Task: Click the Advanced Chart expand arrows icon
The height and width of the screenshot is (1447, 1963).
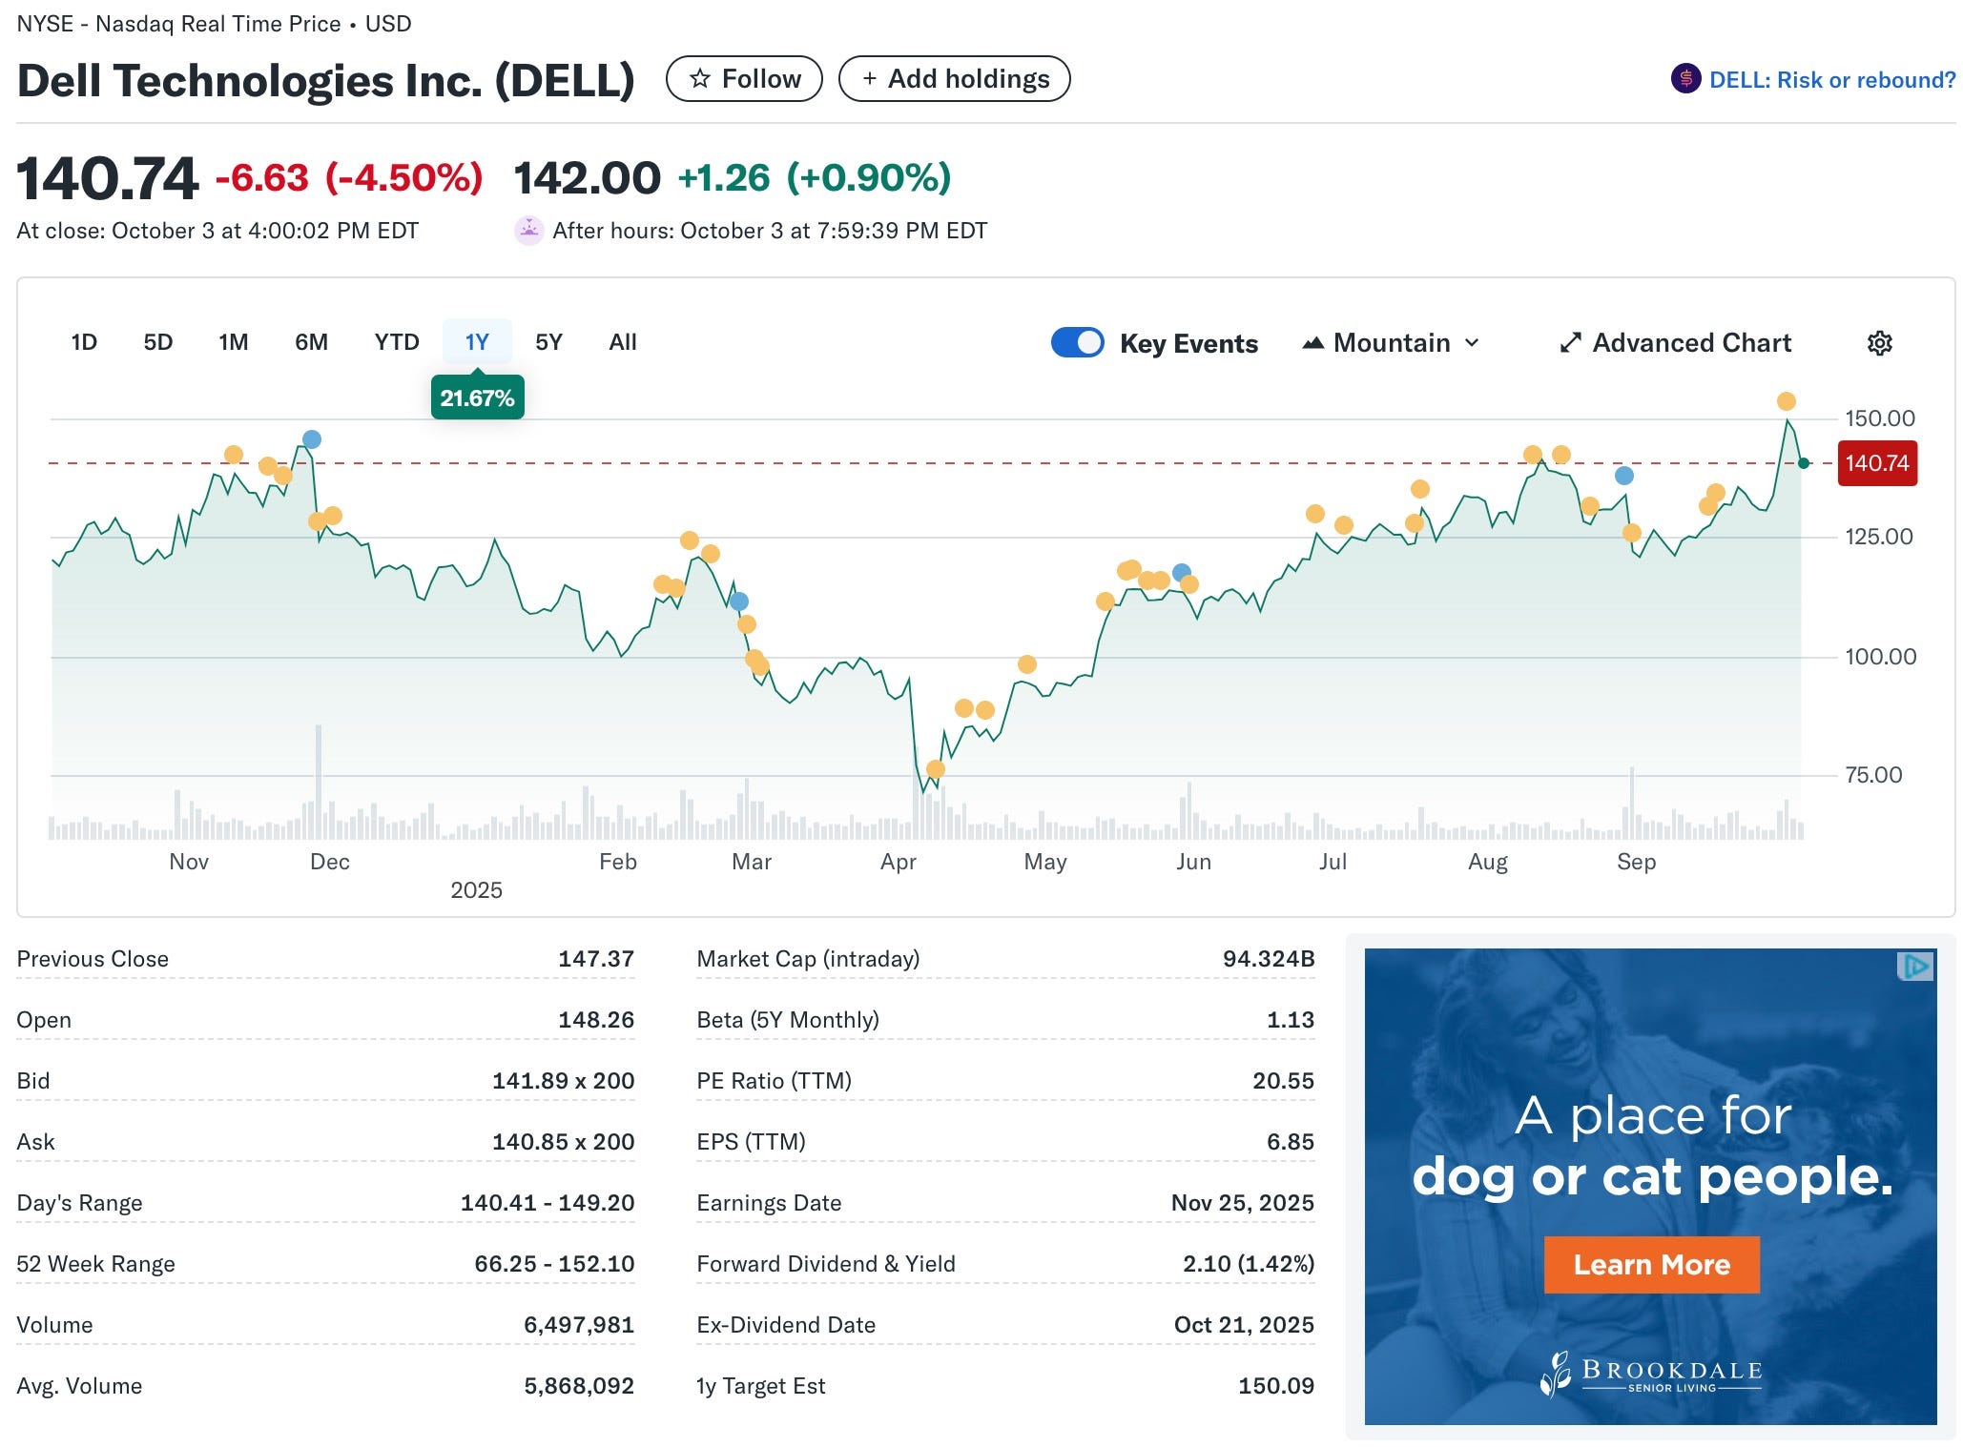Action: 1569,343
